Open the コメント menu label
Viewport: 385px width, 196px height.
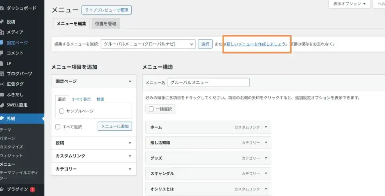coord(15,53)
